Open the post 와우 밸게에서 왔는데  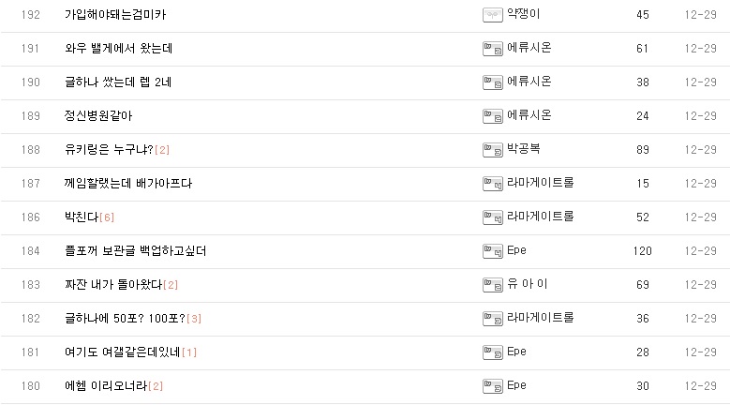[x=118, y=49]
